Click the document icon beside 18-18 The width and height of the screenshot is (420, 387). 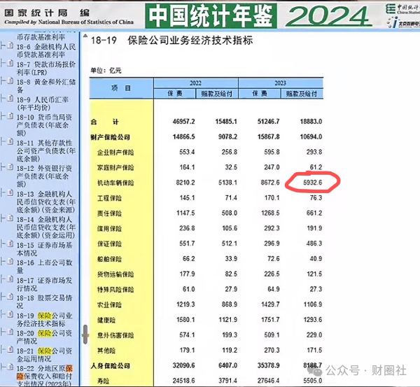(x=10, y=297)
